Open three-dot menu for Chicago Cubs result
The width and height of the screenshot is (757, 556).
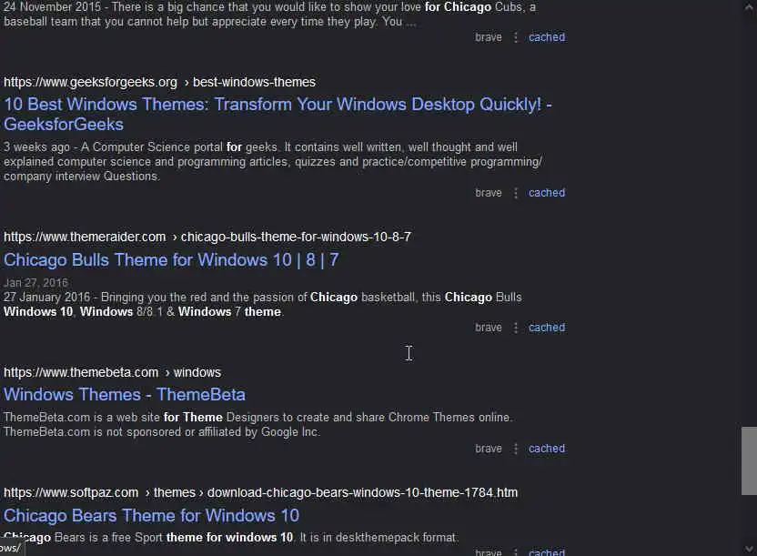tap(516, 37)
